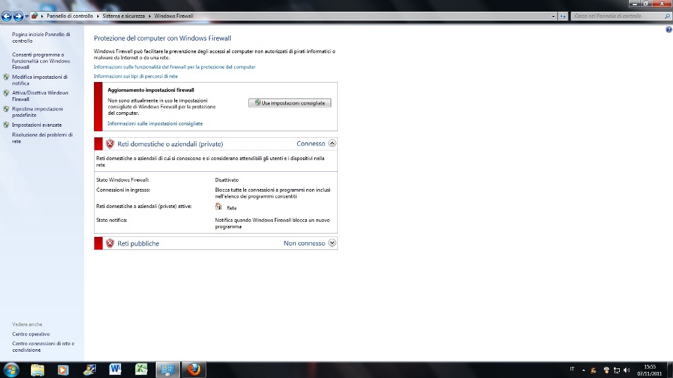Viewport: 673px width, 378px height.
Task: Click Pannello di controllo breadcrumb item
Action: (70, 16)
